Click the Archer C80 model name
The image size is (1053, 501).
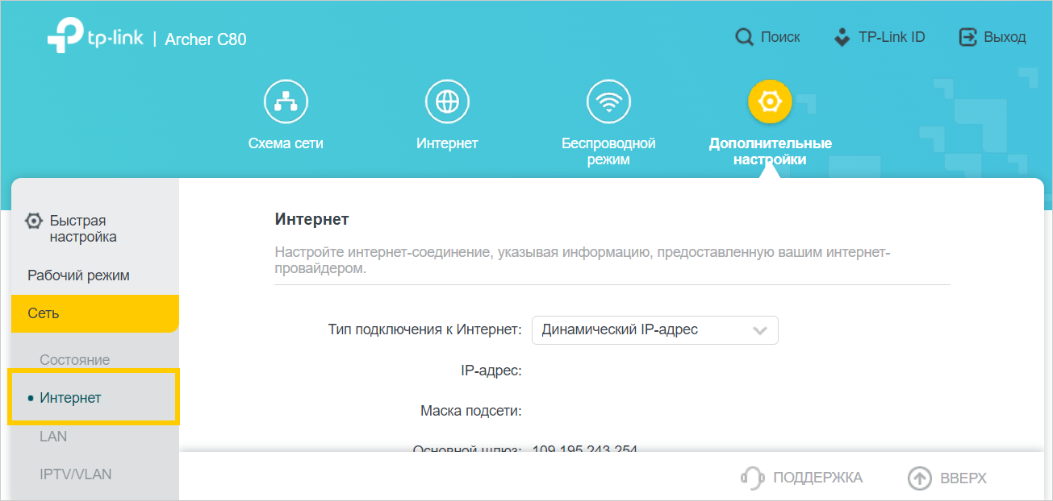pos(206,39)
